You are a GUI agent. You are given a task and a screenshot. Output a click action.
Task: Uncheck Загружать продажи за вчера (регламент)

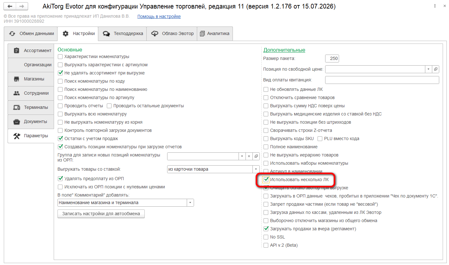(x=266, y=229)
